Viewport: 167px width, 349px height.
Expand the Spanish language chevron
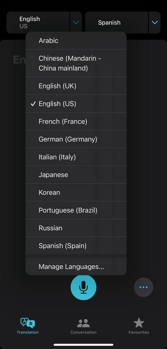pos(155,22)
